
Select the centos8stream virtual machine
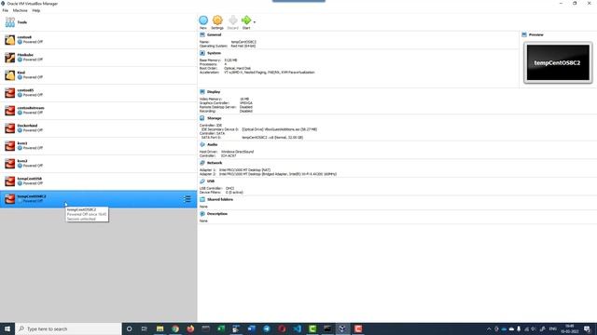click(x=98, y=111)
